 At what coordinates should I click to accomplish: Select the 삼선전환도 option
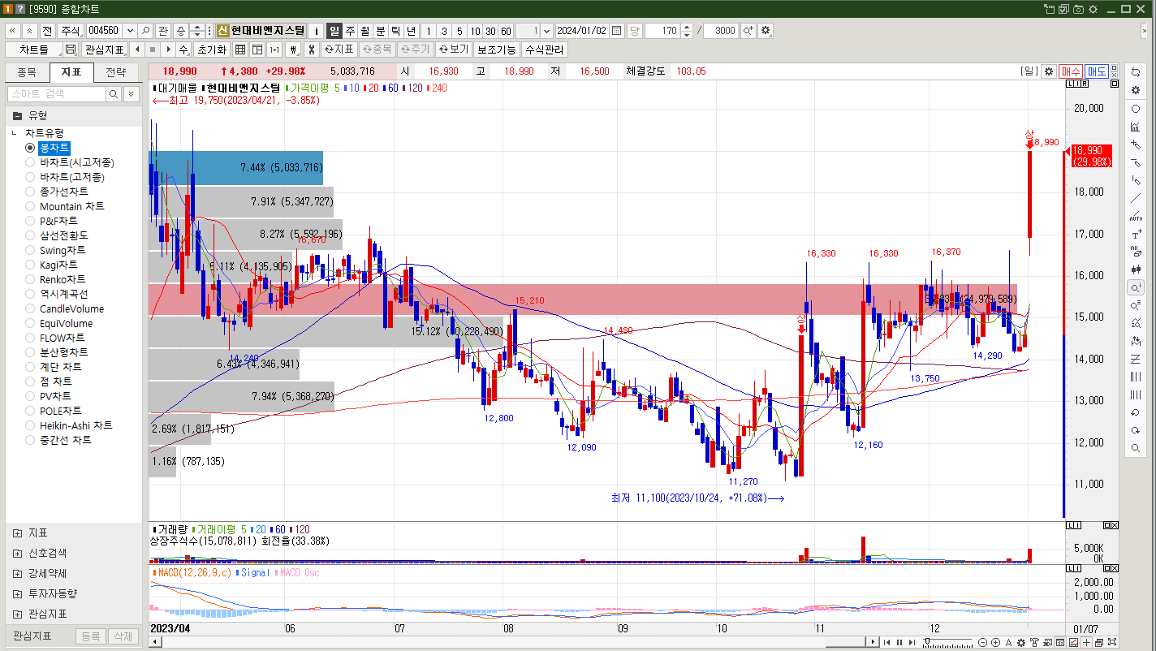(63, 235)
